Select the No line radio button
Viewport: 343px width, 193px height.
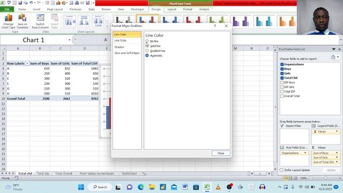point(147,41)
